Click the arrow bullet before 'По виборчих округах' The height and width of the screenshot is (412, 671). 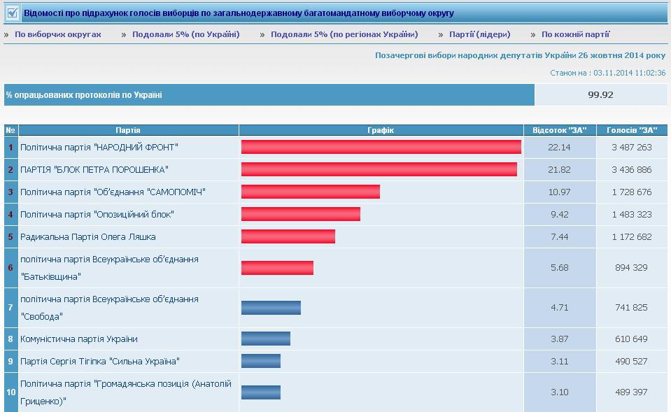tap(6, 35)
